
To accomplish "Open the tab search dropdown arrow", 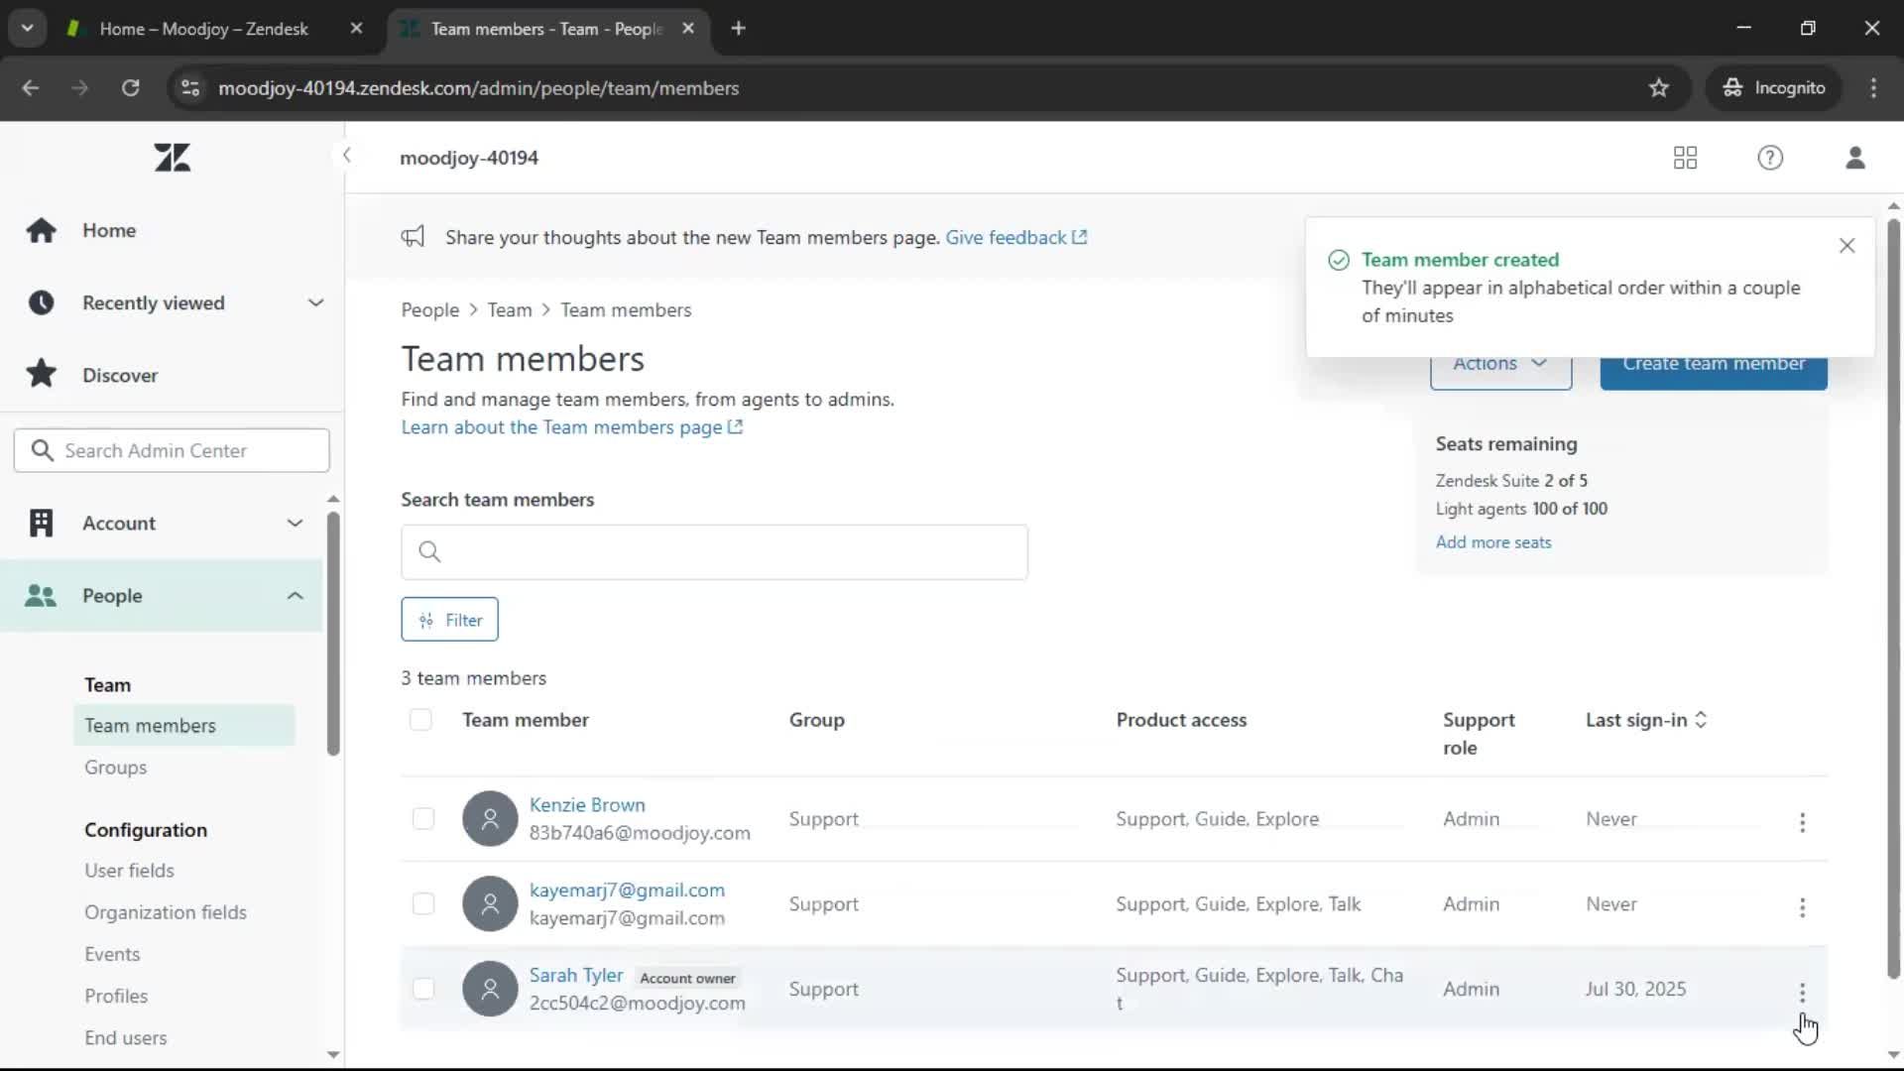I will (28, 29).
